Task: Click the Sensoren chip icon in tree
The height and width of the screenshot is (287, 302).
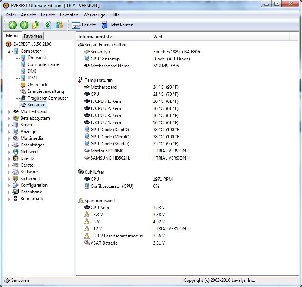Action: tap(23, 105)
